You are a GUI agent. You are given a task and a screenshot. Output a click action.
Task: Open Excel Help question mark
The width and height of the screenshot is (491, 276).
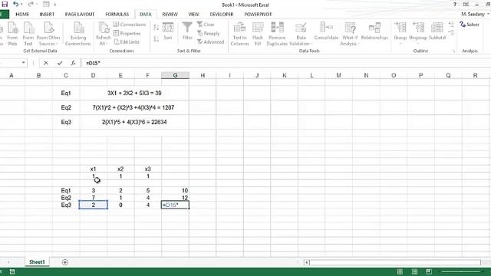454,5
